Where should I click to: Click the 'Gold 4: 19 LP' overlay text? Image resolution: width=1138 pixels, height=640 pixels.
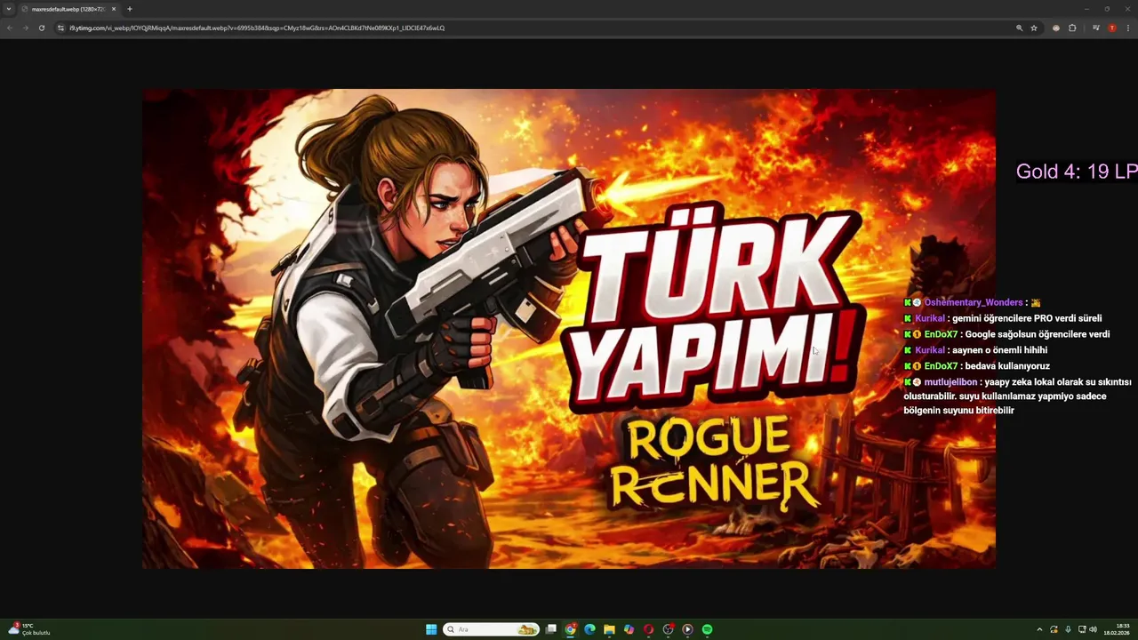1077,172
